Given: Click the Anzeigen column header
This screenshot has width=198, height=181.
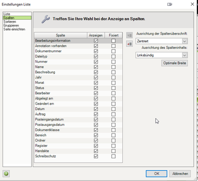Looking at the screenshot, I should pos(96,36).
